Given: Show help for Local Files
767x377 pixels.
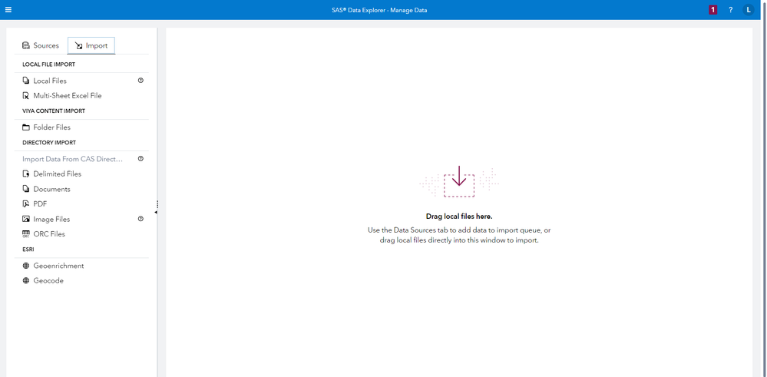Looking at the screenshot, I should click(141, 81).
